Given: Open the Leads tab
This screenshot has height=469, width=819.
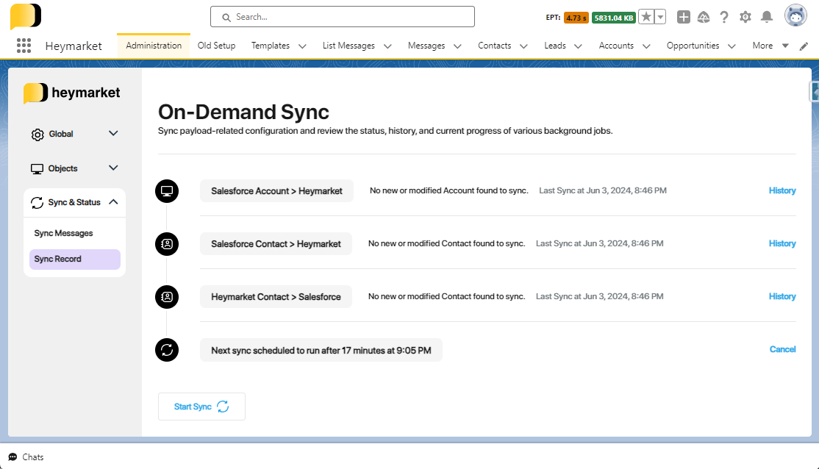Looking at the screenshot, I should tap(555, 46).
